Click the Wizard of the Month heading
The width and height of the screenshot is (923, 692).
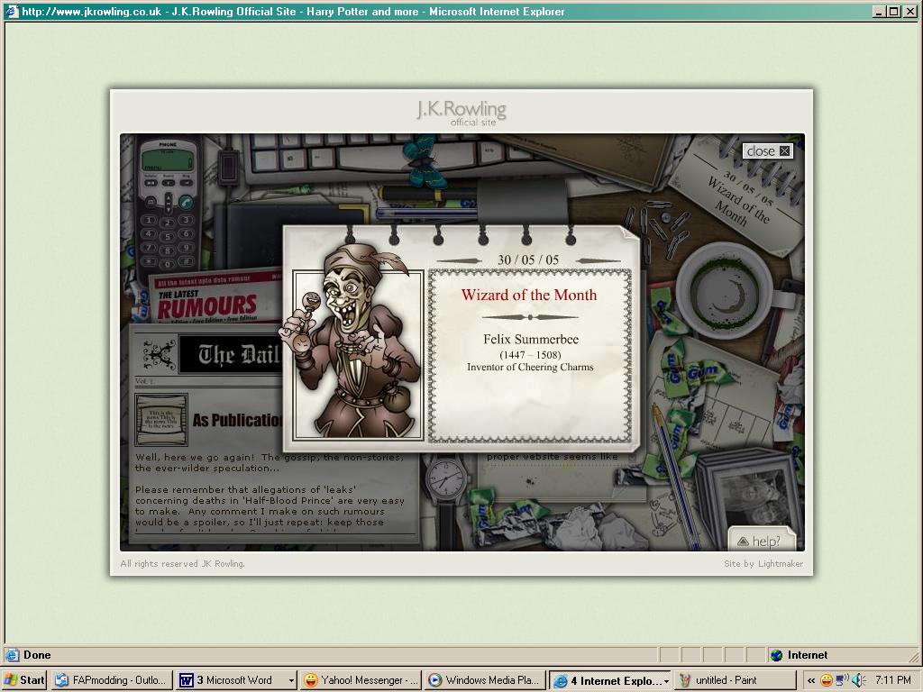(528, 295)
